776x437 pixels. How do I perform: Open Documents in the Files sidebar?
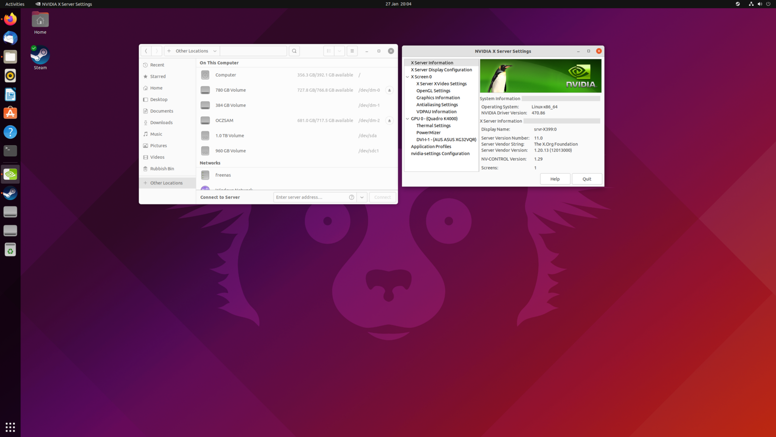coord(167,111)
